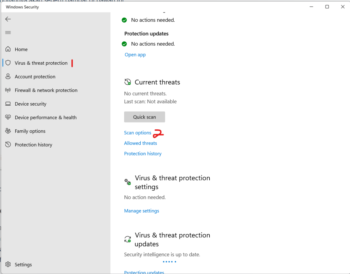
Task: Click 'Last scan: Not available' text
Action: [x=150, y=101]
